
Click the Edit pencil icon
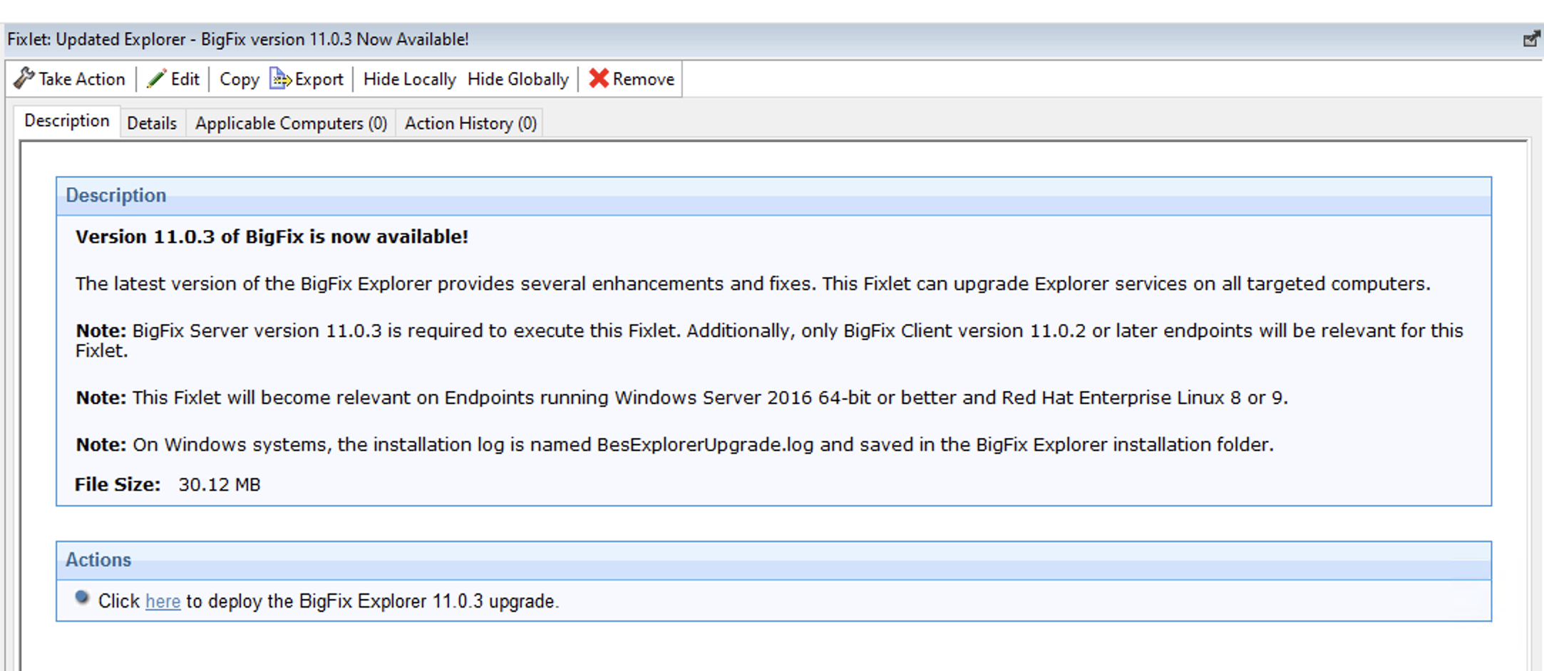(x=156, y=78)
